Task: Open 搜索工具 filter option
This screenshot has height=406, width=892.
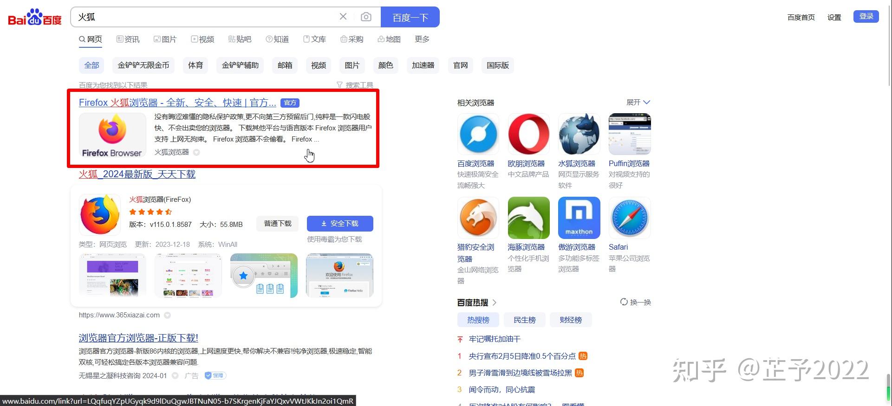Action: [x=355, y=85]
